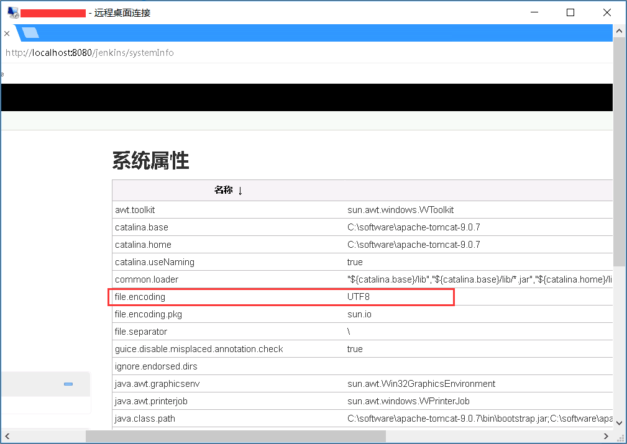Click the horizontal scrollbar right arrow

point(606,437)
